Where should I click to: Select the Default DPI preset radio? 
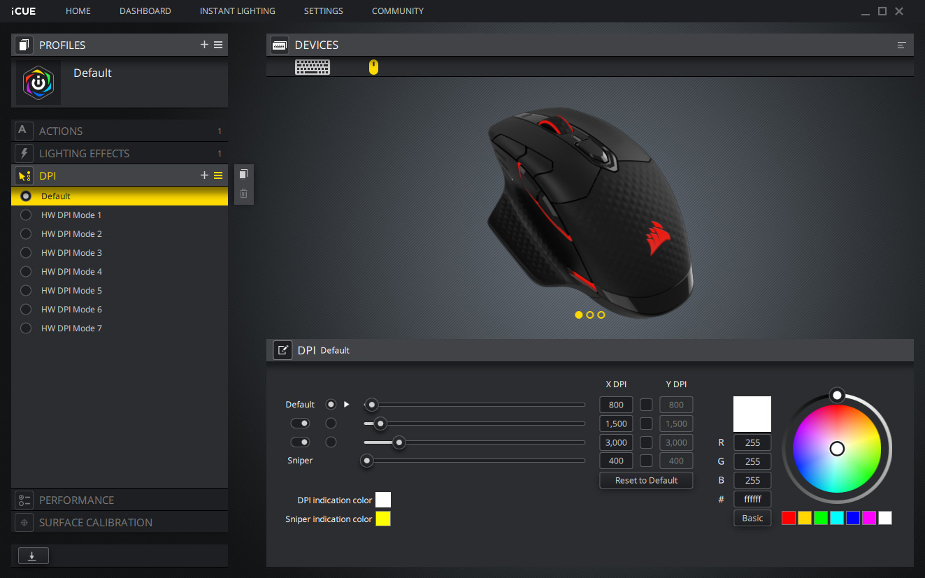coord(26,196)
